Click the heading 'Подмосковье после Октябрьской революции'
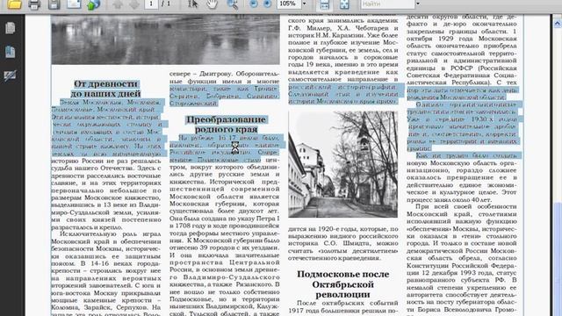This screenshot has height=316, width=562. (343, 284)
